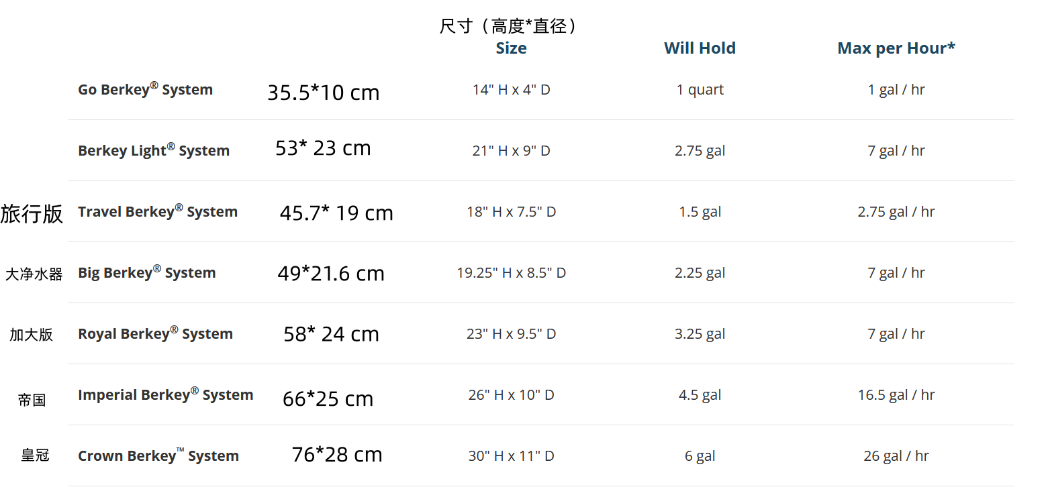Click the Big Berkey System name

pos(147,272)
